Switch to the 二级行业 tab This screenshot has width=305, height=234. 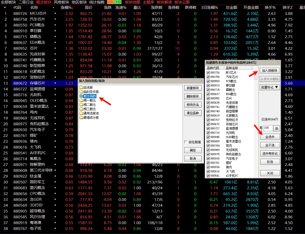click(x=26, y=2)
